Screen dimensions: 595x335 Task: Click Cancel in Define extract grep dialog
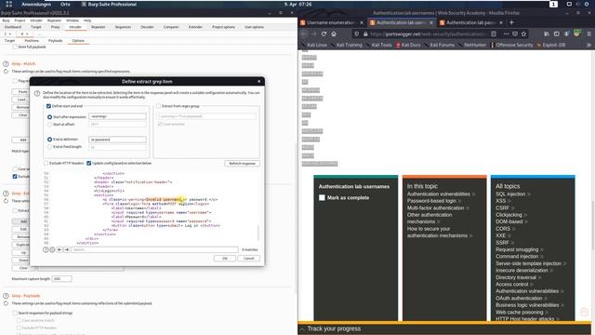coord(249,259)
